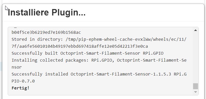Click the 'Stored in directory:' text
The height and width of the screenshot is (99, 206).
pos(37,39)
